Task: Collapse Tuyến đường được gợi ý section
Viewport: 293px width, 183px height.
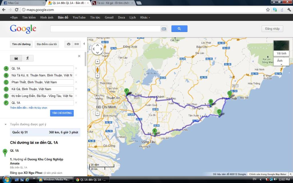Action: (x=6, y=124)
